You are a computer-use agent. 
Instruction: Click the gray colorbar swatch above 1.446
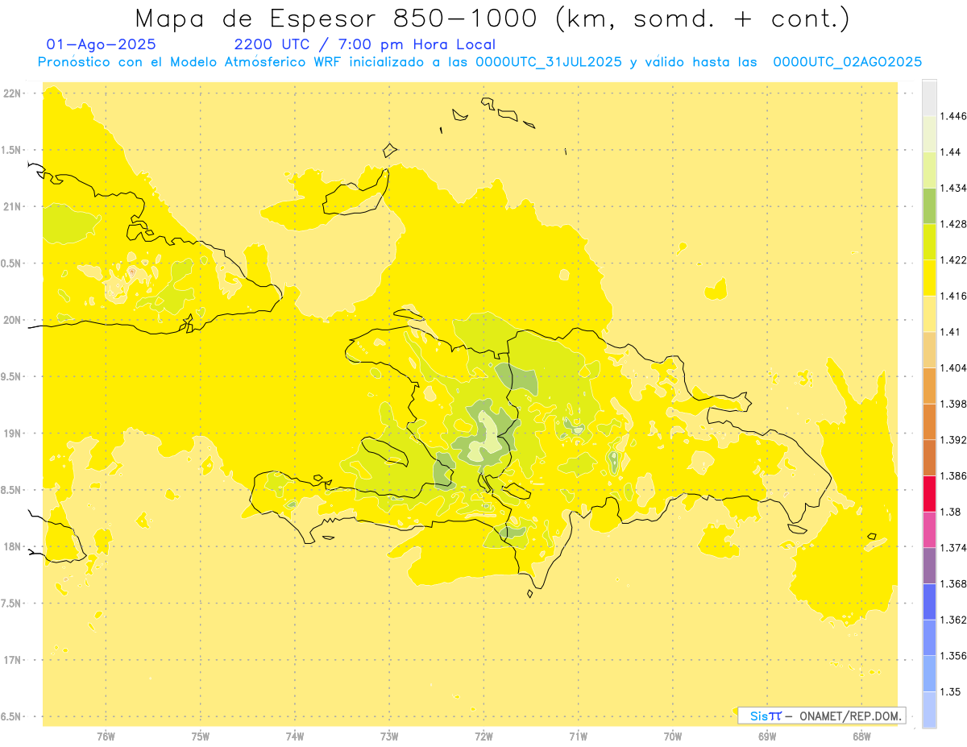[x=929, y=98]
